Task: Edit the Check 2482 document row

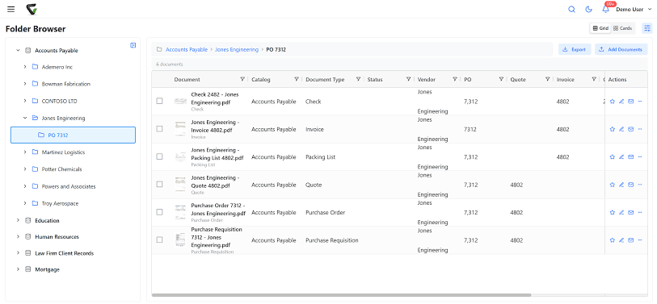Action: pyautogui.click(x=621, y=101)
